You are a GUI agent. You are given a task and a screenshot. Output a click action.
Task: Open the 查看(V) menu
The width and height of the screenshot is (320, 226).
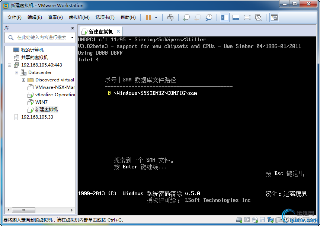click(55, 17)
